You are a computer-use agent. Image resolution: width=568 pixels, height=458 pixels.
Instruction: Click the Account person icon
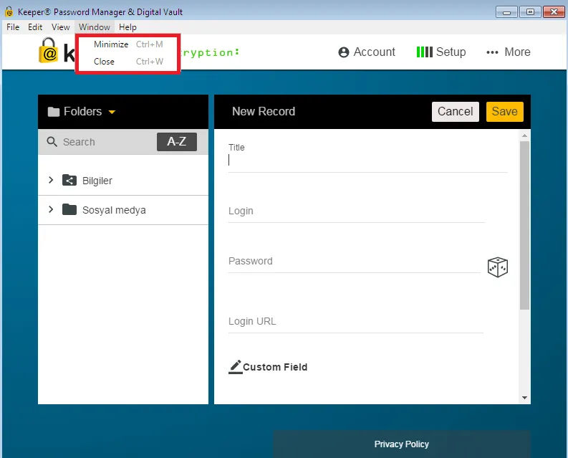pos(343,52)
